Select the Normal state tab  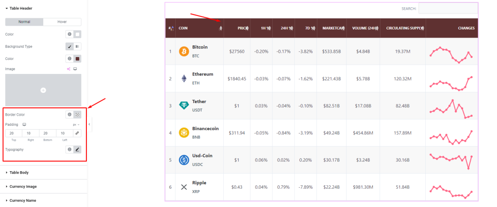tap(24, 22)
